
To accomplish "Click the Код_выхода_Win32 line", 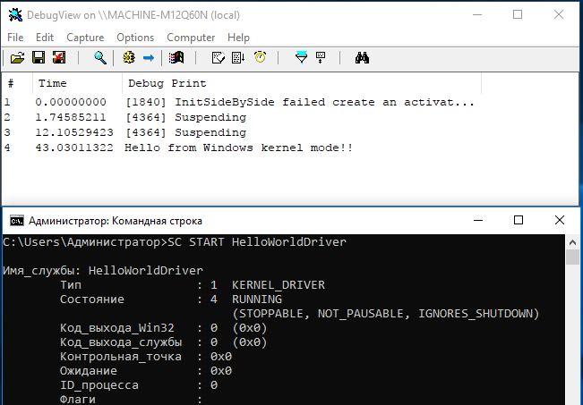I will pos(164,328).
